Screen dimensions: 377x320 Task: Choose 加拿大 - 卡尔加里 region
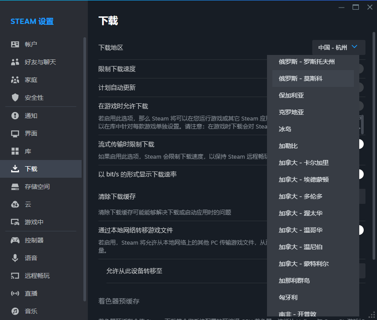(x=313, y=163)
